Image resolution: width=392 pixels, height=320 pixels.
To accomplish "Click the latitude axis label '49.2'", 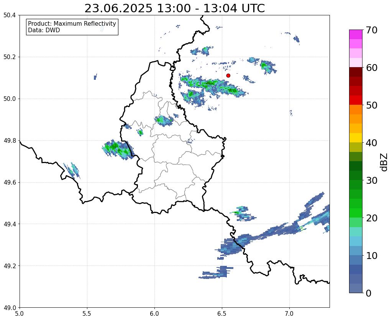I will pos(10,266).
